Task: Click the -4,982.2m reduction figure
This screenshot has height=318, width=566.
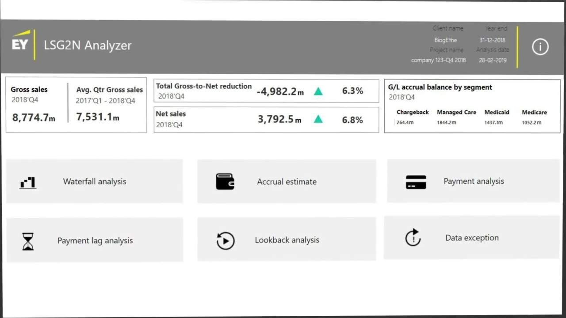Action: (x=280, y=91)
